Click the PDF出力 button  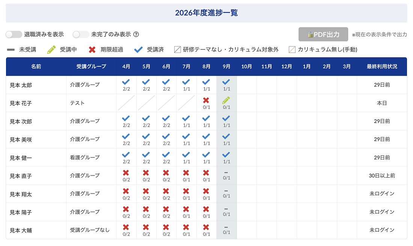(323, 34)
